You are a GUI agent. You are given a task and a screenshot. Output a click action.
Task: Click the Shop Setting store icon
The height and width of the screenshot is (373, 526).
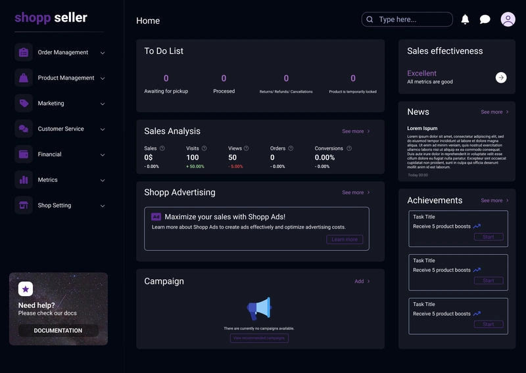coord(24,205)
